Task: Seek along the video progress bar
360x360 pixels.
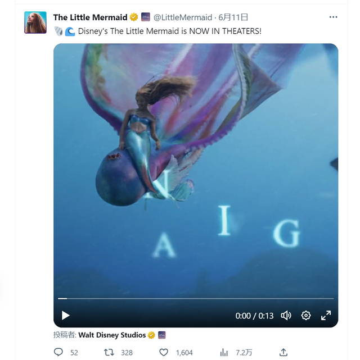Action: pyautogui.click(x=196, y=299)
